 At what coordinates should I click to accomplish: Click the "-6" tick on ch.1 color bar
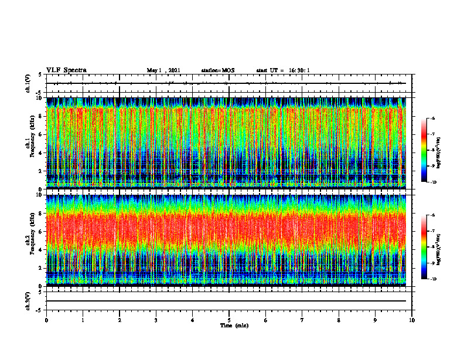click(432, 118)
